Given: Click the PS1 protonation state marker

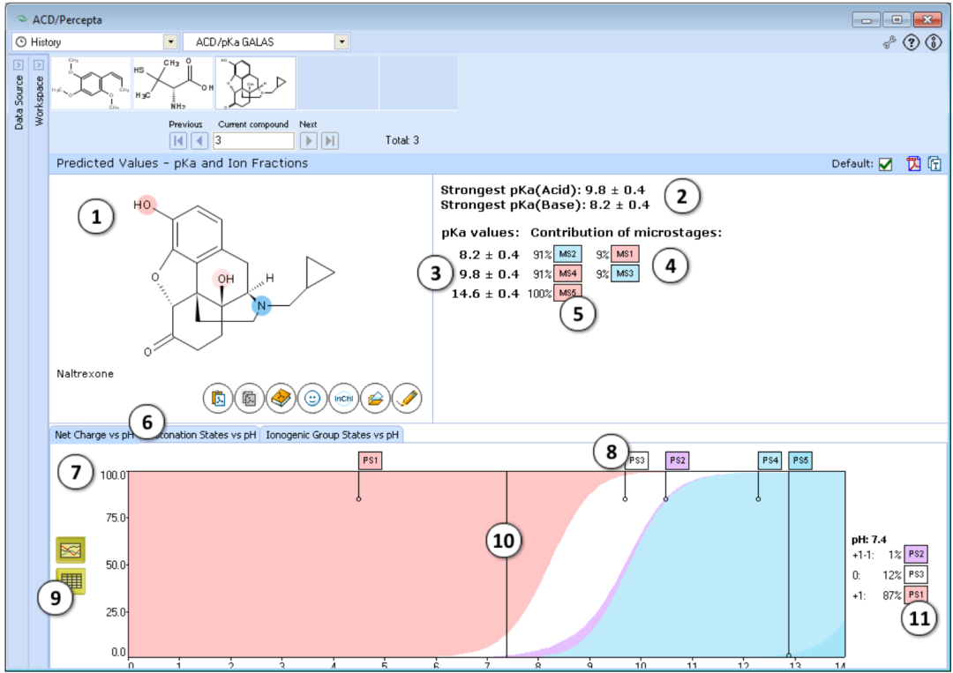Looking at the screenshot, I should [370, 460].
